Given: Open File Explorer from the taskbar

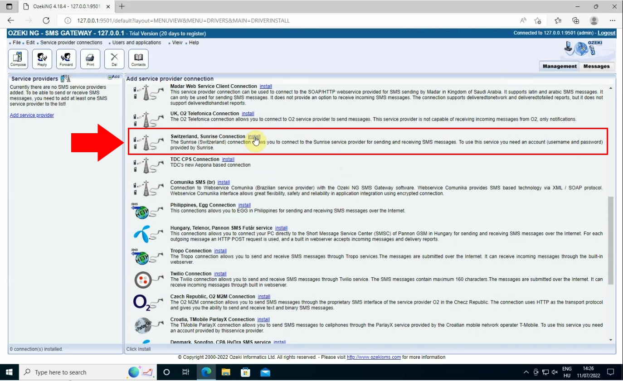Looking at the screenshot, I should pyautogui.click(x=226, y=372).
